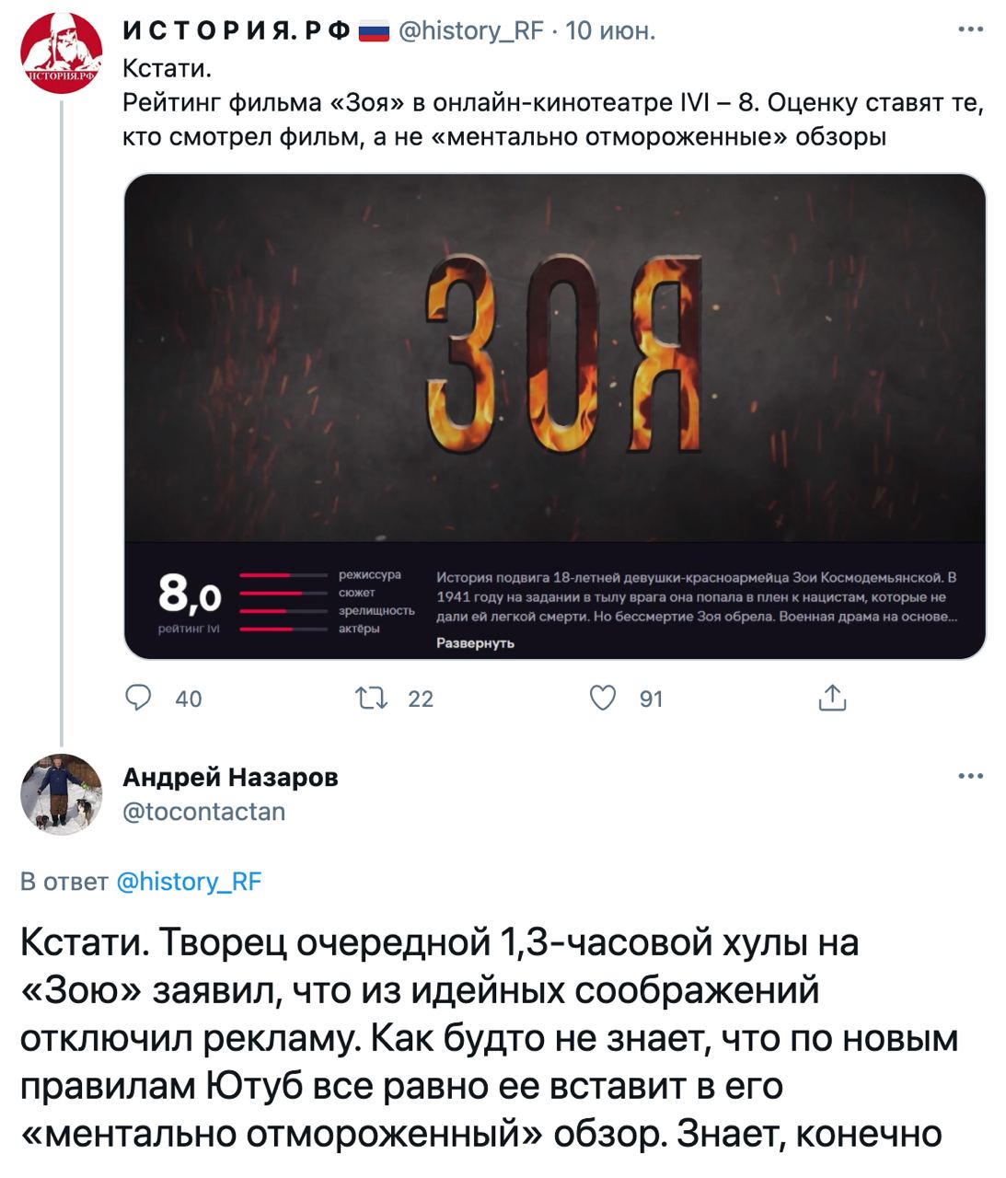Retweet the post with 22 retweets
The width and height of the screenshot is (1006, 1178).
point(371,699)
